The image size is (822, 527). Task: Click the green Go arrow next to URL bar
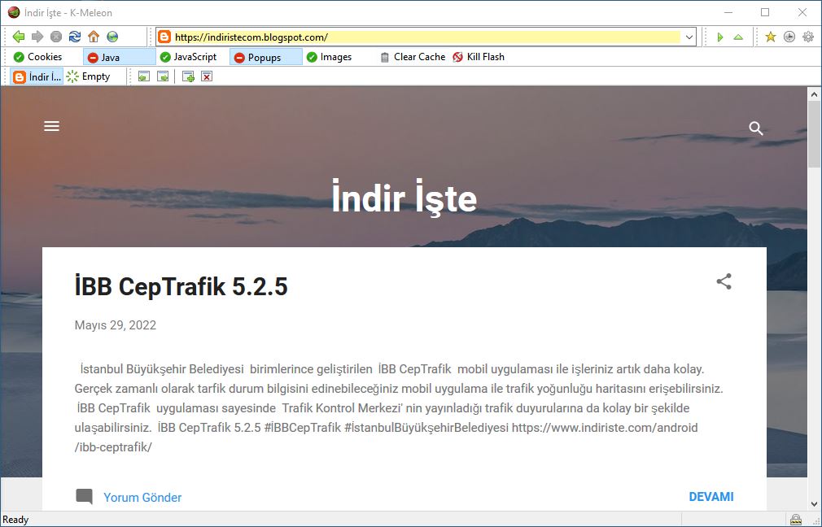tap(720, 37)
